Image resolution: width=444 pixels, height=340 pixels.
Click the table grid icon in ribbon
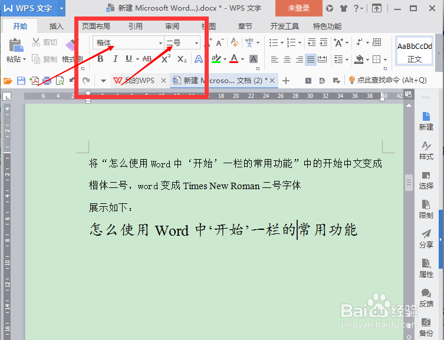[377, 42]
